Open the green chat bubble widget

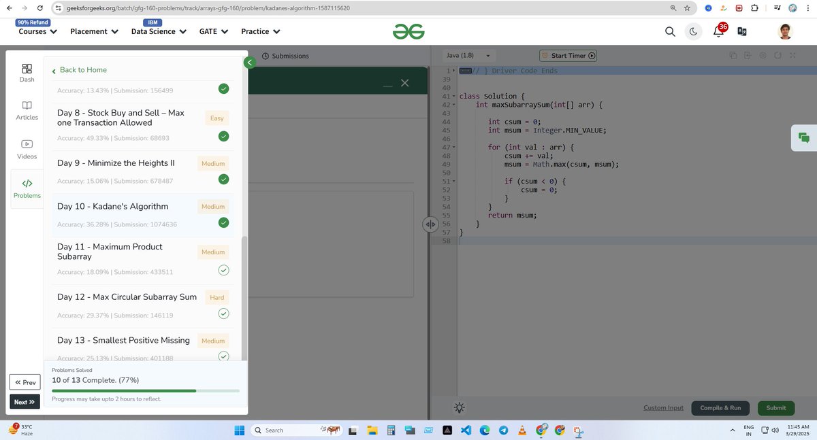coord(804,137)
